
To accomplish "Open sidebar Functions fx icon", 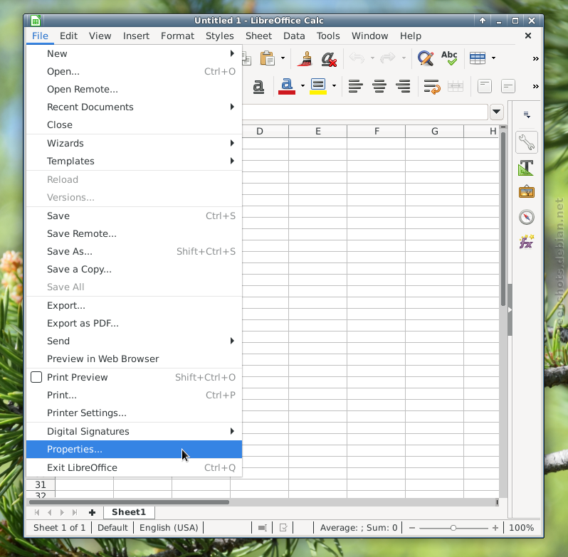I will pos(526,242).
